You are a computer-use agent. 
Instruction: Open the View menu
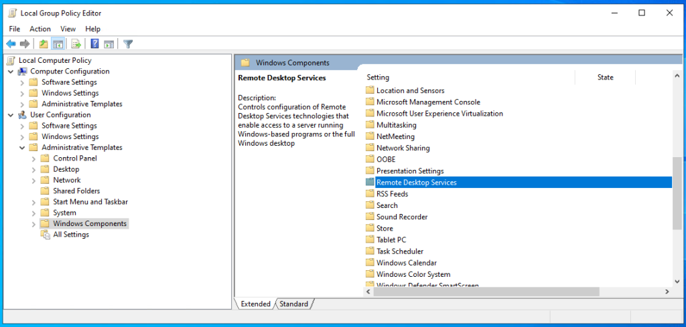[x=68, y=29]
